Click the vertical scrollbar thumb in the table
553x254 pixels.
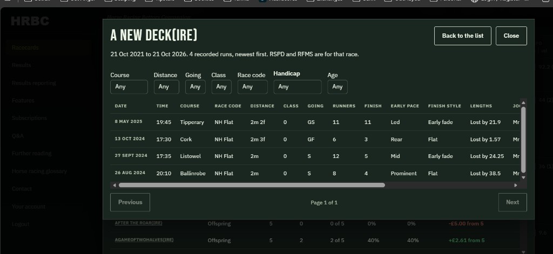click(x=523, y=140)
